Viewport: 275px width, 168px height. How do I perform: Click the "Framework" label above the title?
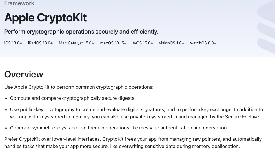click(19, 3)
